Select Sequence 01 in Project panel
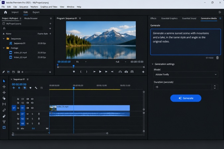This screenshot has width=224, height=149. [x=20, y=43]
